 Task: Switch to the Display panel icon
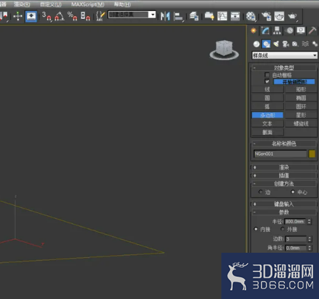(x=301, y=31)
